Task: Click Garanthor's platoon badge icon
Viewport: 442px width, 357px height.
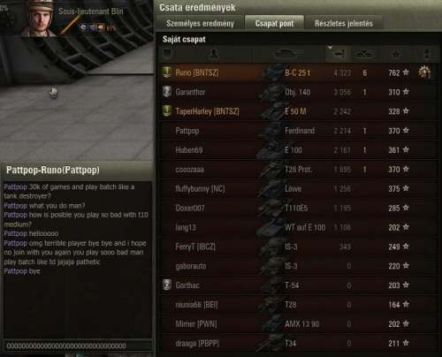Action: [x=167, y=92]
